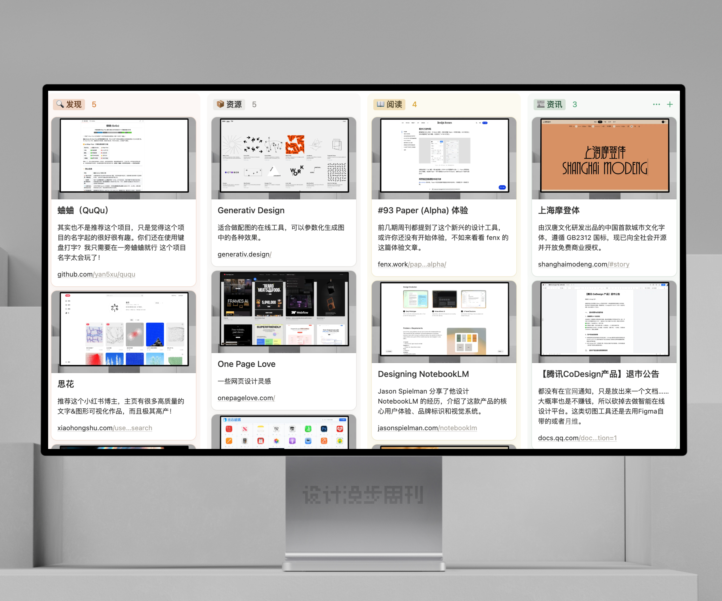
Task: Open the jasonspielman.com notebooklm link
Action: (x=427, y=428)
